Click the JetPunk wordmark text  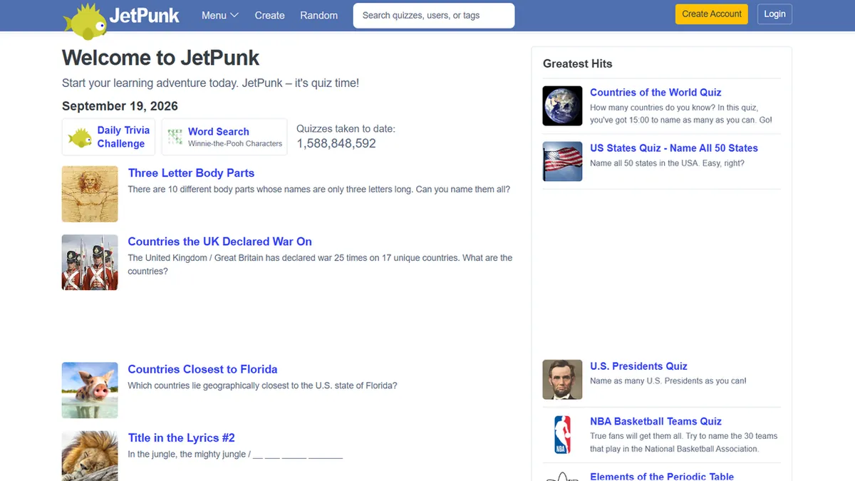tap(145, 16)
